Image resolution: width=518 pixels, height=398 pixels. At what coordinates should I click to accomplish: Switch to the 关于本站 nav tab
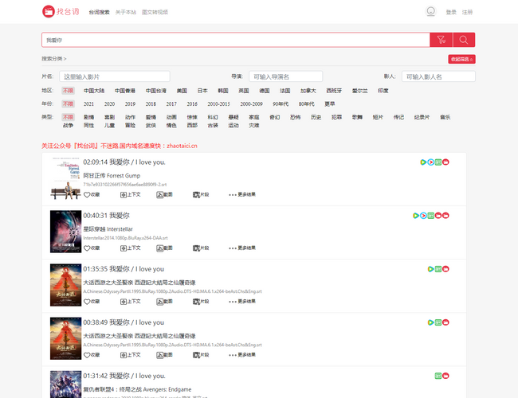point(125,13)
